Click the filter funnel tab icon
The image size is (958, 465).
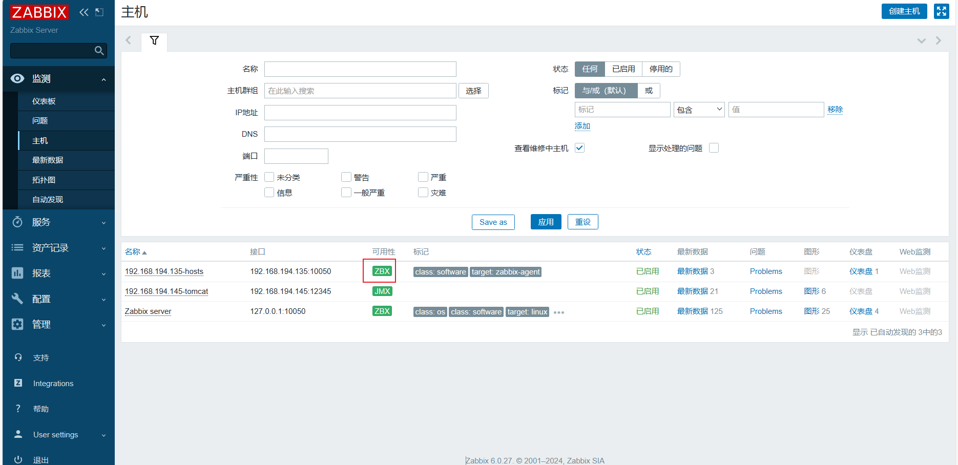tap(154, 40)
